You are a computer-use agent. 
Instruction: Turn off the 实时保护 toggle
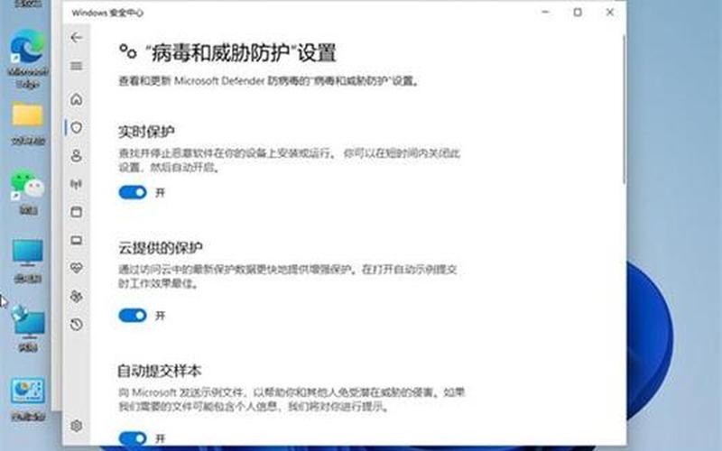133,192
